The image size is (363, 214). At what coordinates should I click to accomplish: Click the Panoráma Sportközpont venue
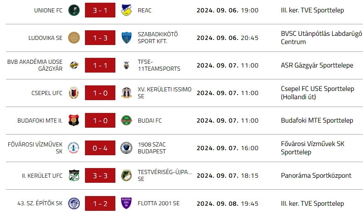316,175
